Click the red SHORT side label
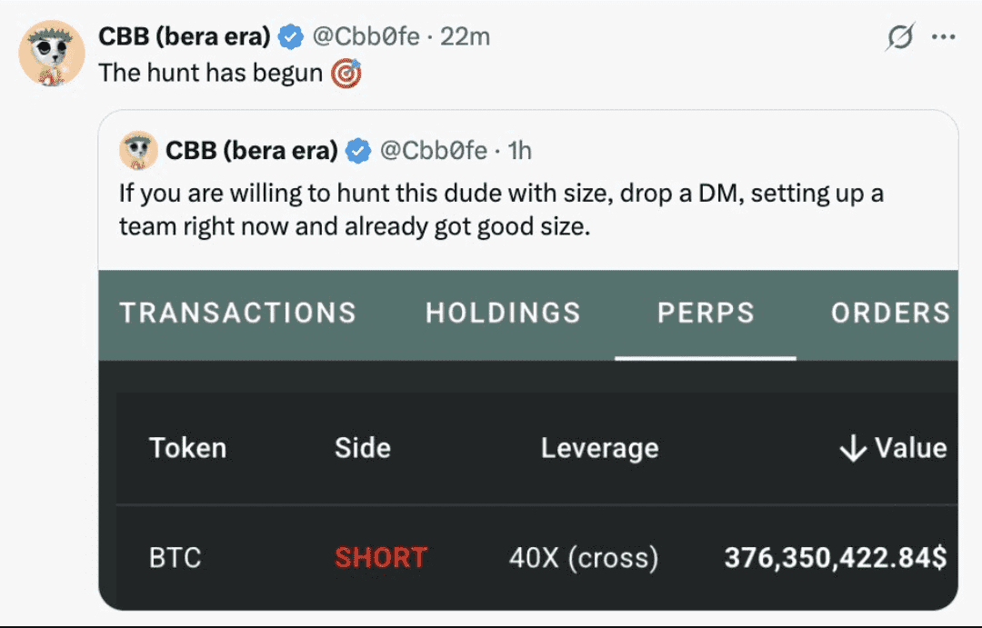This screenshot has height=628, width=982. 381,557
